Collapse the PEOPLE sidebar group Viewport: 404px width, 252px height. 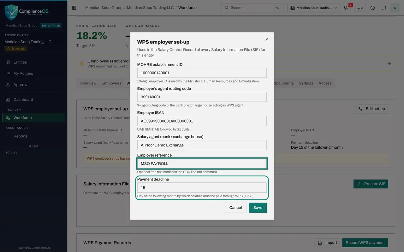14,110
